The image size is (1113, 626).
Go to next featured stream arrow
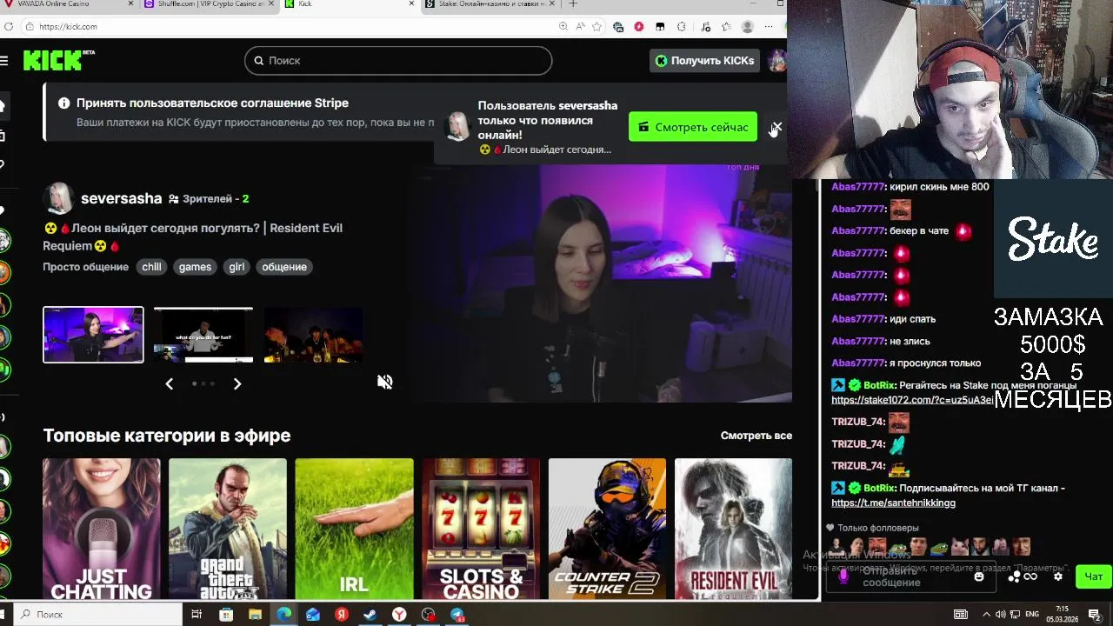coord(237,383)
